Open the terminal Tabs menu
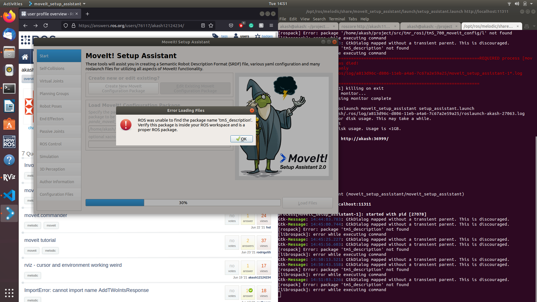Image resolution: width=537 pixels, height=302 pixels. coord(353,19)
